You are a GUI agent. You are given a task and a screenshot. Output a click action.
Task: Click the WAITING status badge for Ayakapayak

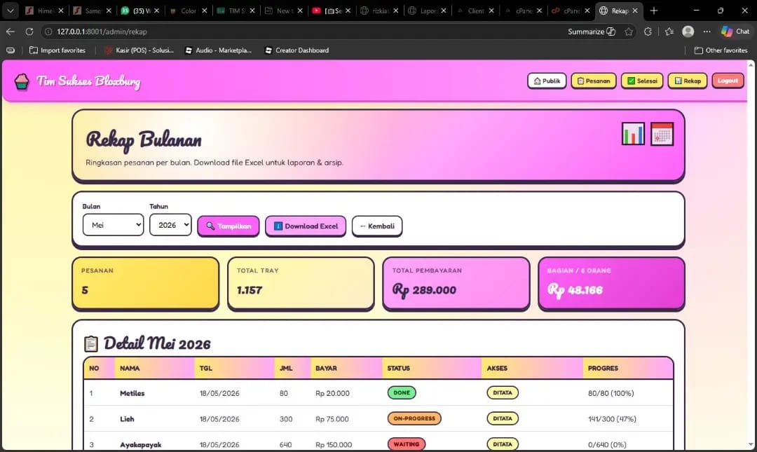point(407,444)
